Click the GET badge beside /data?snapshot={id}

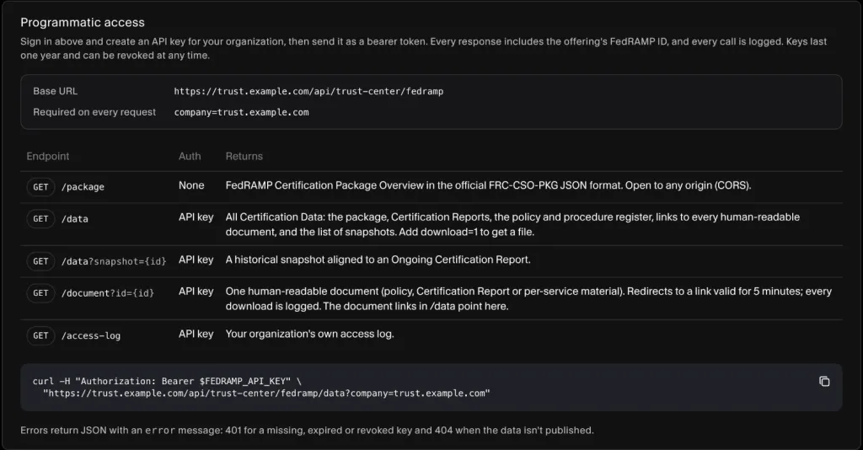(x=40, y=261)
